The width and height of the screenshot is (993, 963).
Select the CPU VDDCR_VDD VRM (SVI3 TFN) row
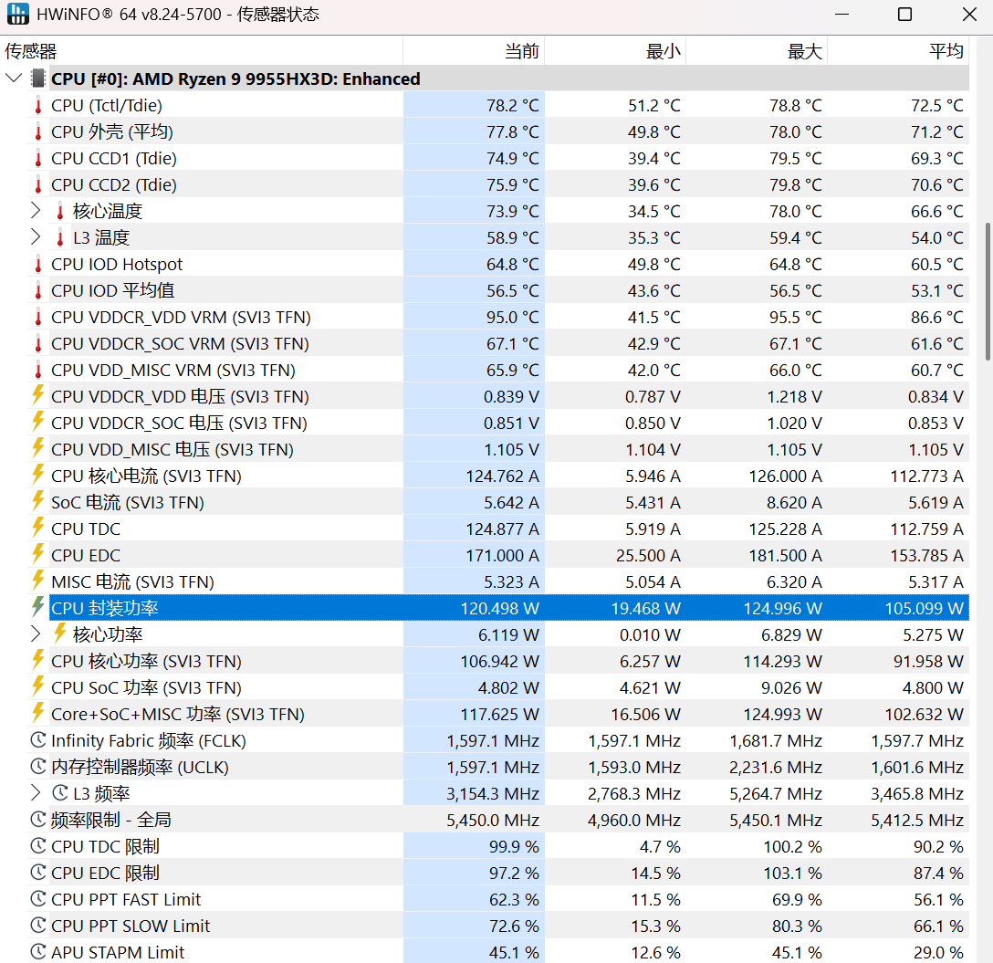[x=181, y=318]
